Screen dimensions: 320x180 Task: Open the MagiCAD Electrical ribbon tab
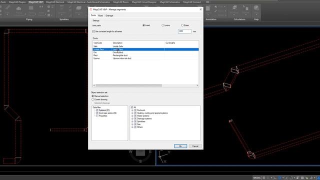click(55, 2)
